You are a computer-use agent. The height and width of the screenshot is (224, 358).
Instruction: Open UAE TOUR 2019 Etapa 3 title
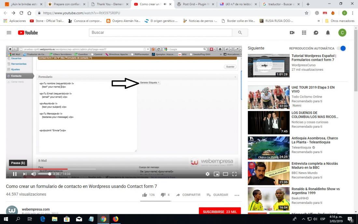(313, 89)
